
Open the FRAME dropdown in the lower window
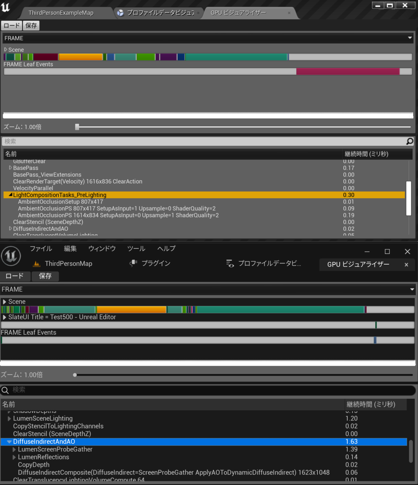[209, 289]
